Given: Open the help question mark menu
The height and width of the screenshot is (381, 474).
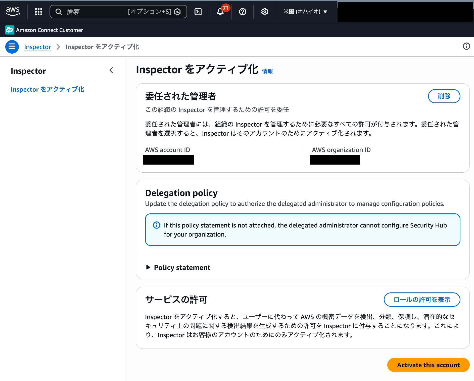Looking at the screenshot, I should click(x=243, y=12).
